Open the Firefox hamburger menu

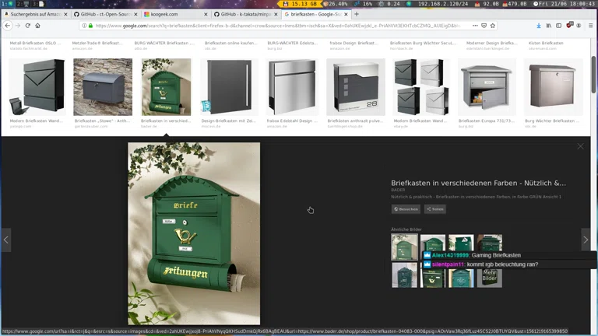(590, 26)
